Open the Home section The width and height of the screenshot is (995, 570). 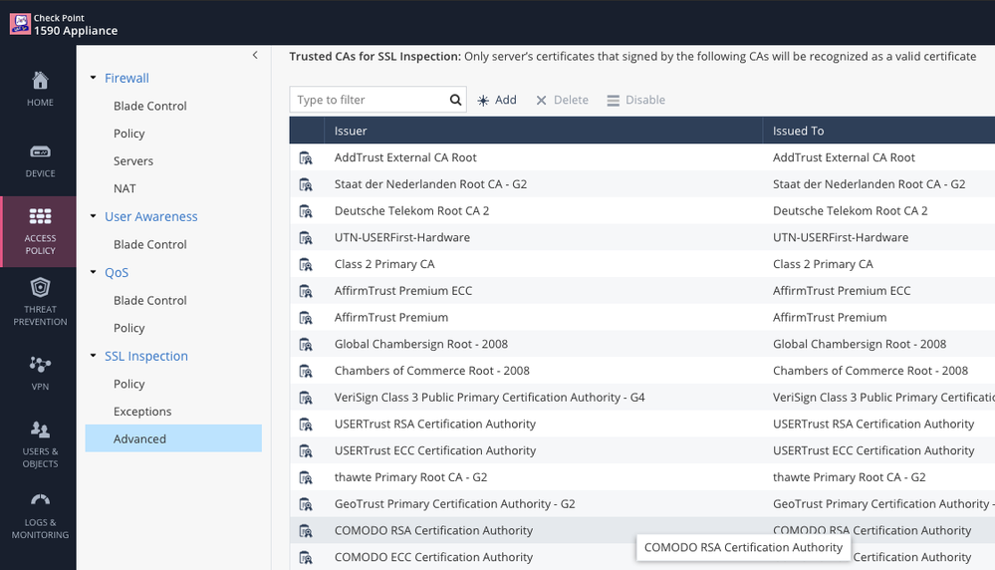pyautogui.click(x=40, y=89)
